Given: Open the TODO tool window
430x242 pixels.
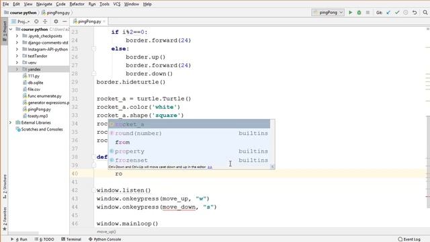Looking at the screenshot, I should pyautogui.click(x=44, y=239).
